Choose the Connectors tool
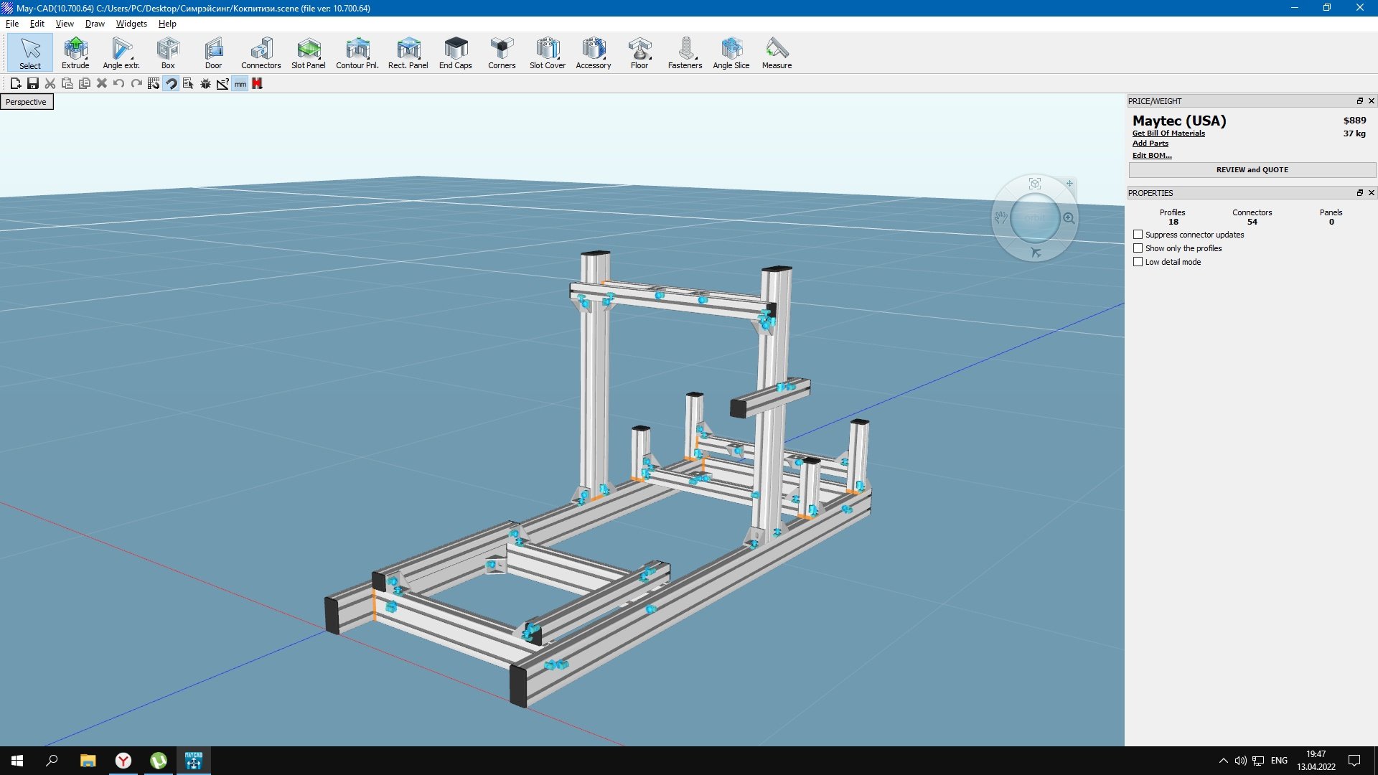Screen dimensions: 1378x775 point(261,53)
